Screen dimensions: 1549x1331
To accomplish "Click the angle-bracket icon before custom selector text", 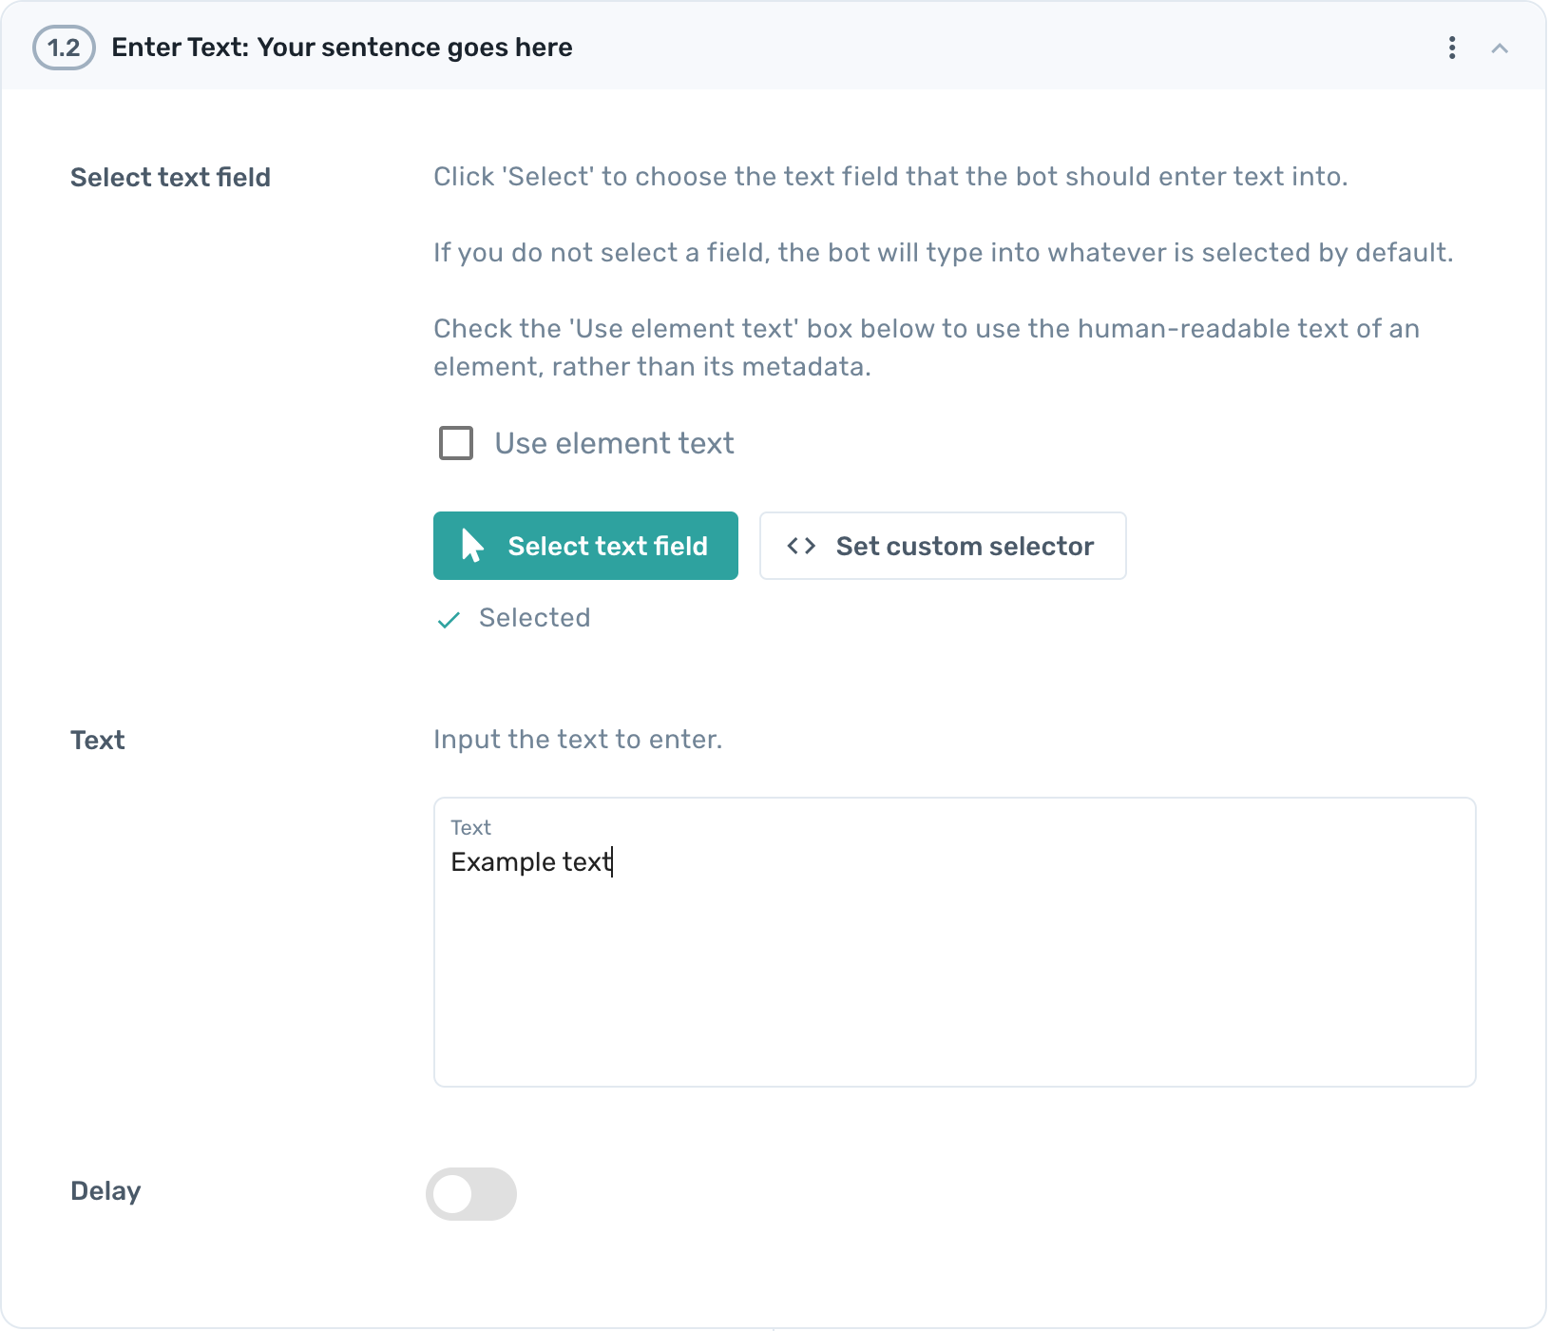I will (801, 545).
